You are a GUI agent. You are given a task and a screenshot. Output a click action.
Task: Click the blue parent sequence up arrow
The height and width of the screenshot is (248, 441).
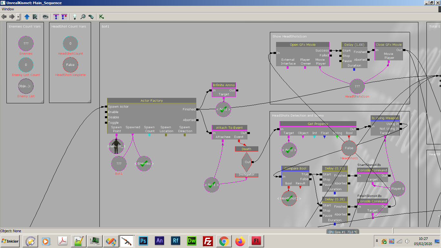(27, 16)
